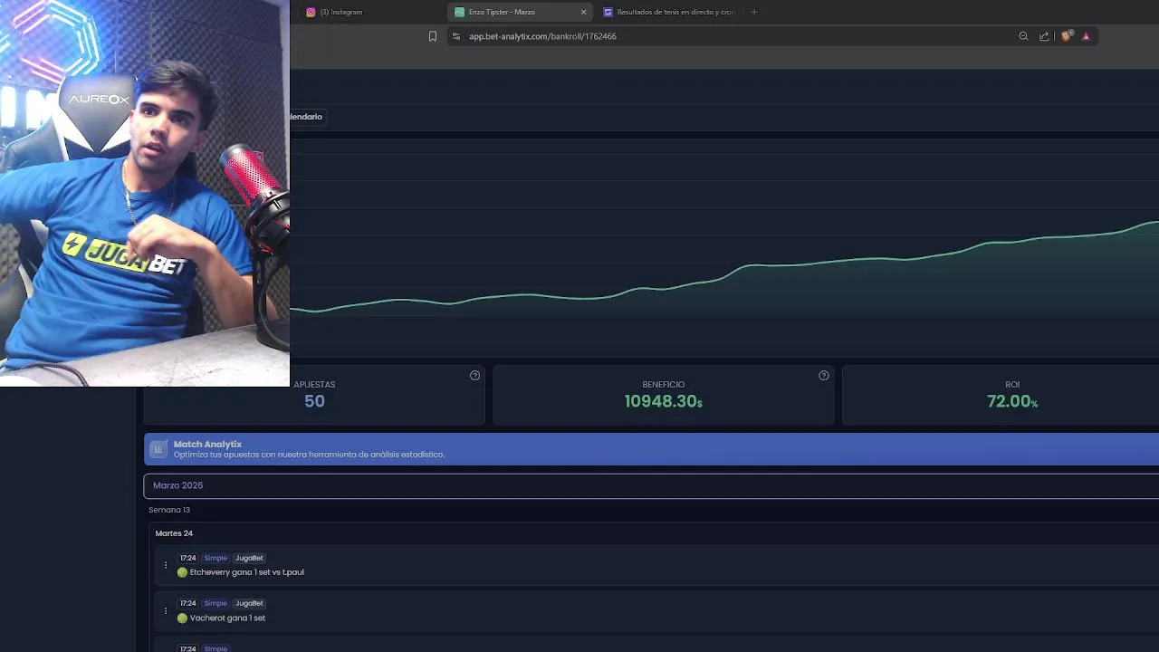
Task: Open options menu for Etcheverry bet
Action: [165, 565]
